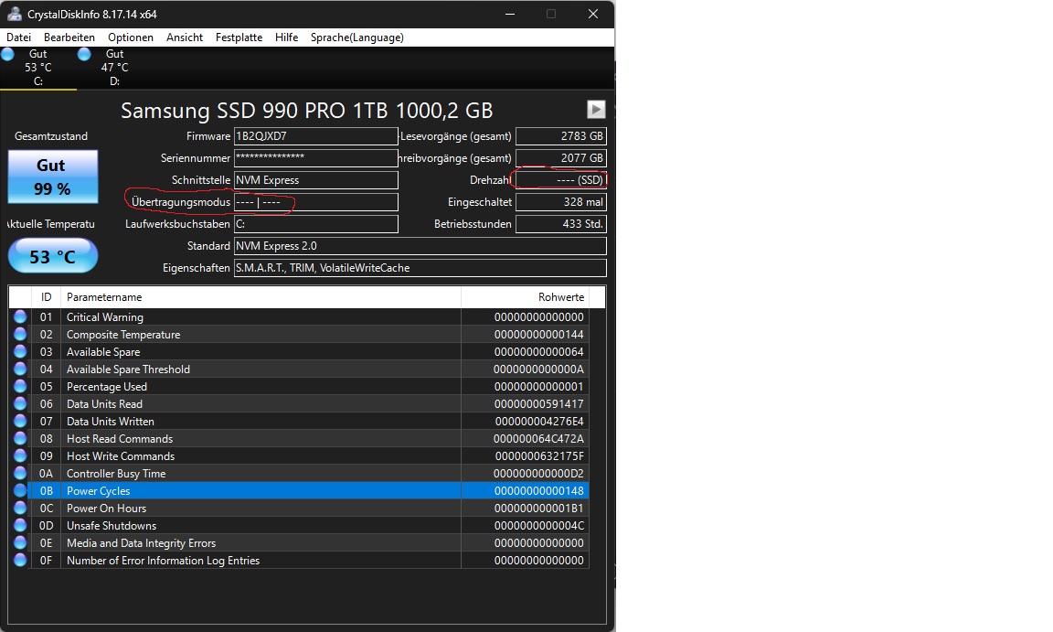This screenshot has width=1053, height=632.
Task: Click the Schnittstelle field NVM Express
Action: coord(315,180)
